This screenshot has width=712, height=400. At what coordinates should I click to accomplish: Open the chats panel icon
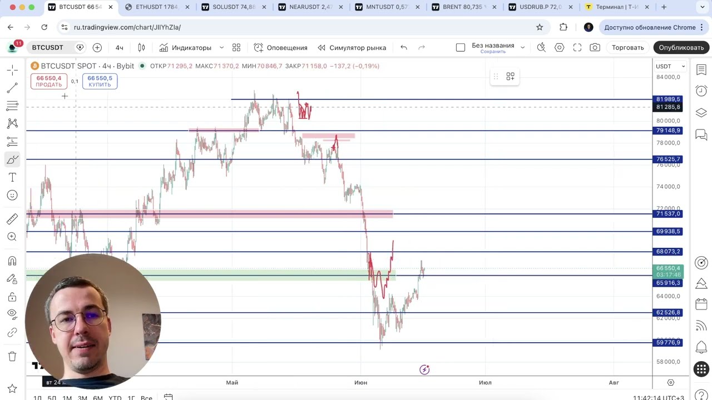(701, 134)
